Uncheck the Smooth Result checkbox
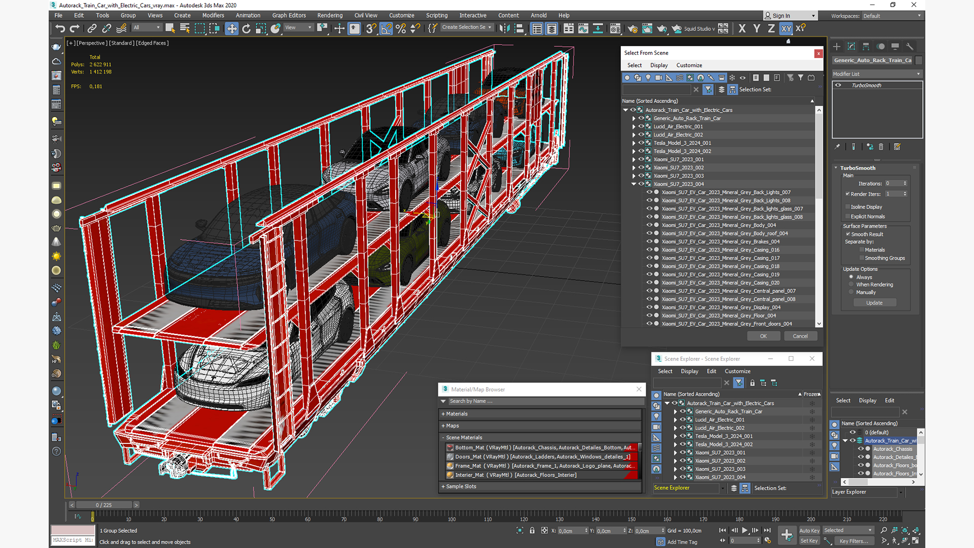 click(x=848, y=234)
